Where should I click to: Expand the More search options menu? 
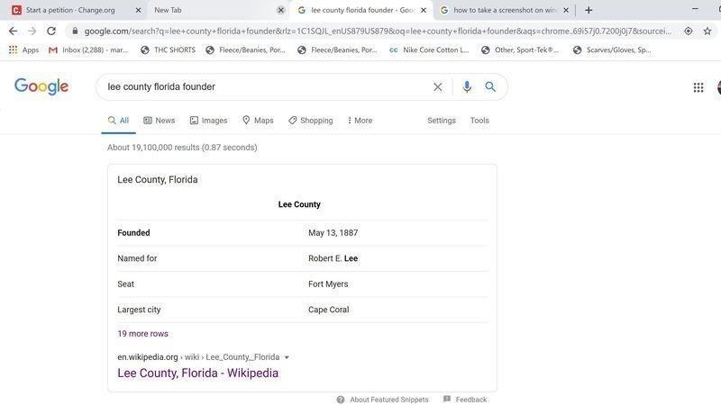pyautogui.click(x=360, y=121)
